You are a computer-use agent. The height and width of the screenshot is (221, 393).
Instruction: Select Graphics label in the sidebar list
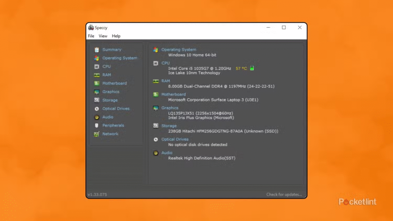coord(111,92)
